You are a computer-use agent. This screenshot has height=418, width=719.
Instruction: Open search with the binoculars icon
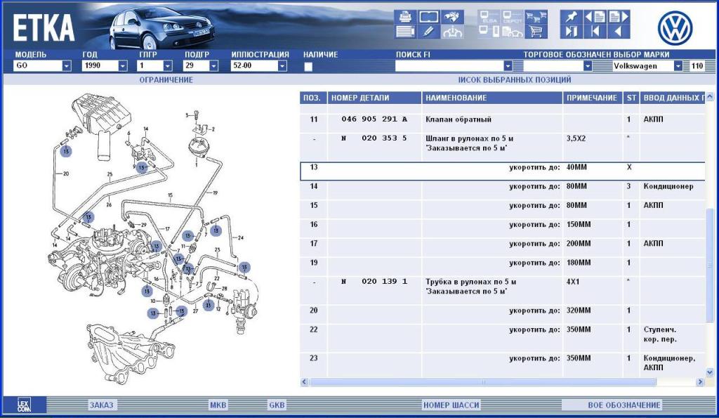click(452, 17)
